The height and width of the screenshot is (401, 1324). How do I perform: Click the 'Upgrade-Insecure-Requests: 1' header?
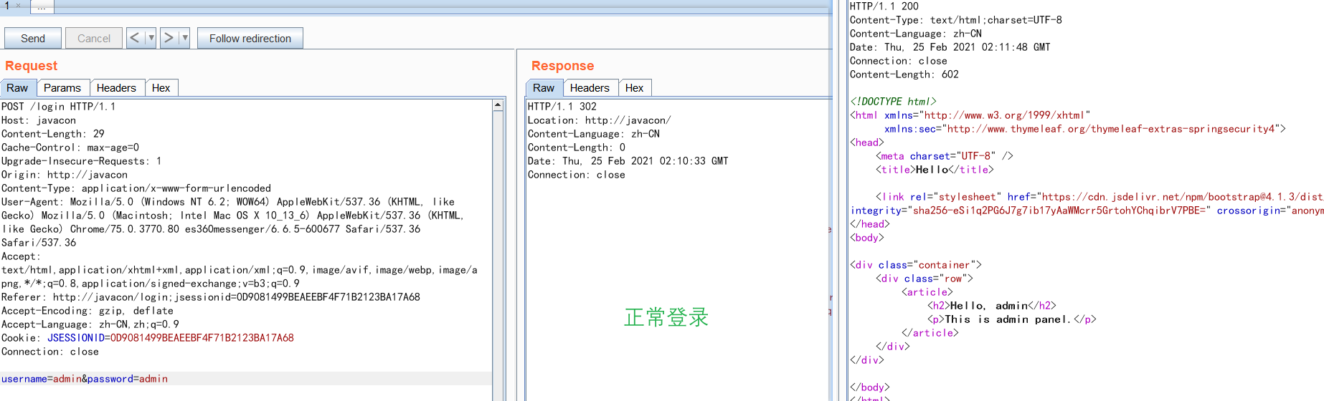82,161
